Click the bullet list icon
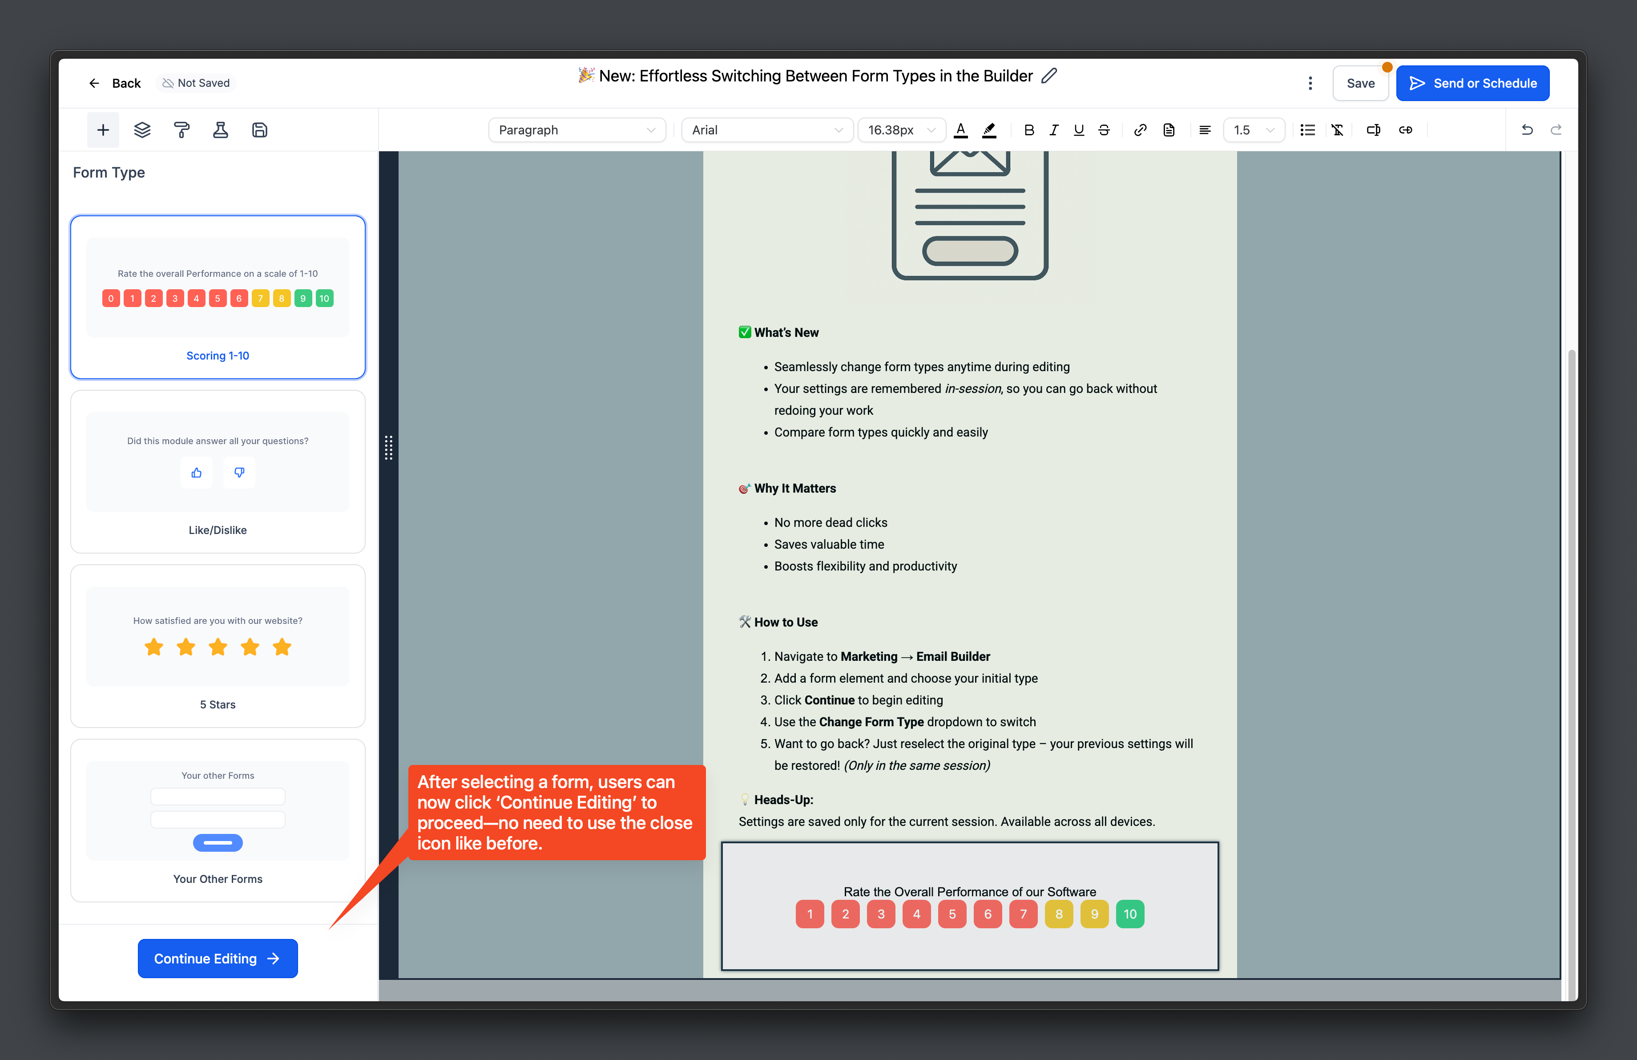Viewport: 1637px width, 1060px height. [x=1307, y=130]
